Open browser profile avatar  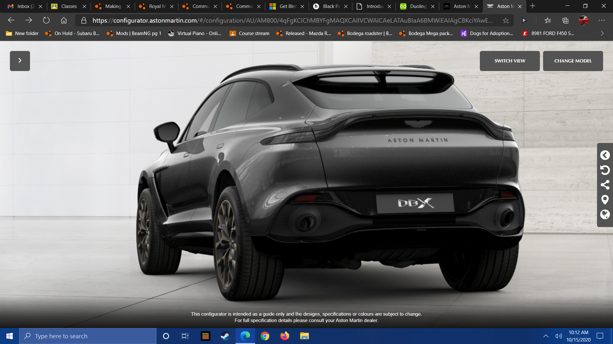coord(584,20)
